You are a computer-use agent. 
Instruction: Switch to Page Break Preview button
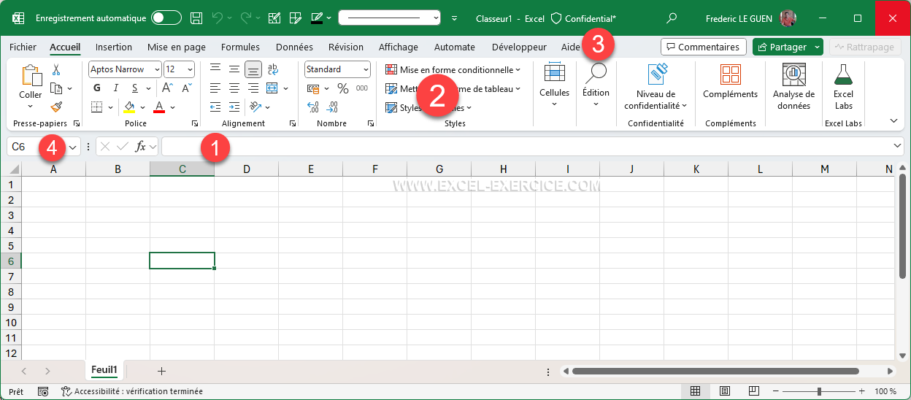(x=754, y=391)
